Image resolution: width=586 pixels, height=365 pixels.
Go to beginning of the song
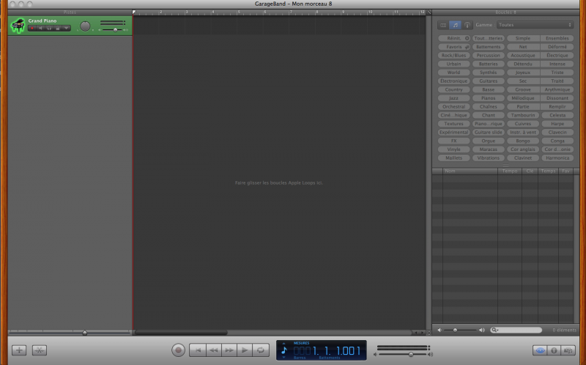pos(198,350)
